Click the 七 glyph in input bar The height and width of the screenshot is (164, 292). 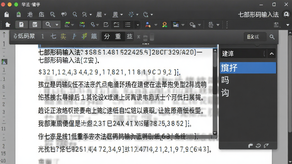tap(53, 36)
